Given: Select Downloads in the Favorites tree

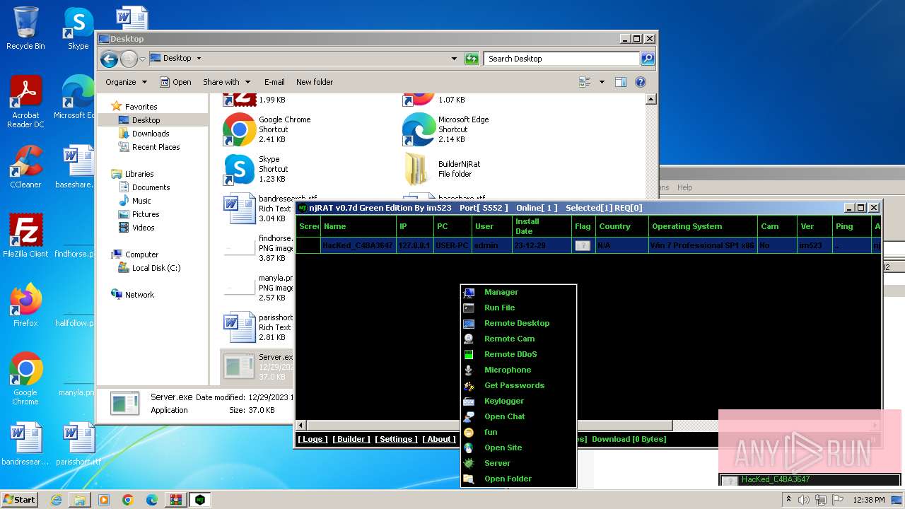Looking at the screenshot, I should click(x=151, y=134).
